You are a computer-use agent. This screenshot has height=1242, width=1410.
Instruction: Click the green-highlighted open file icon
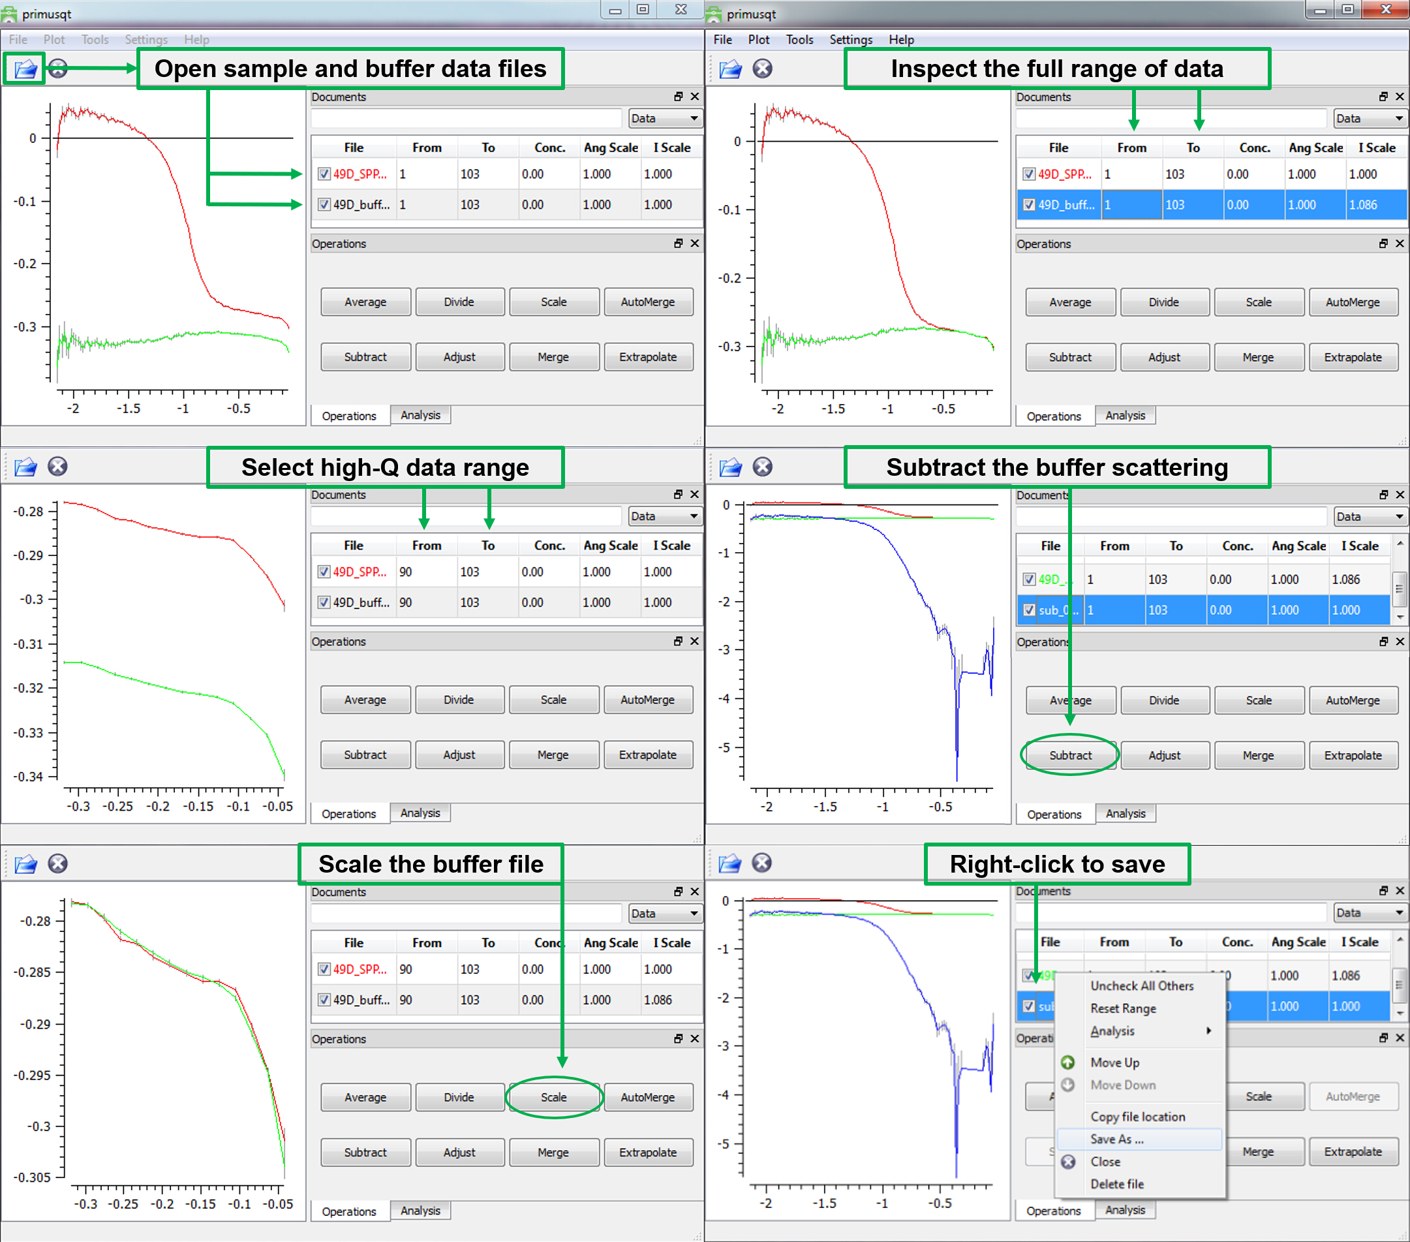(x=25, y=69)
